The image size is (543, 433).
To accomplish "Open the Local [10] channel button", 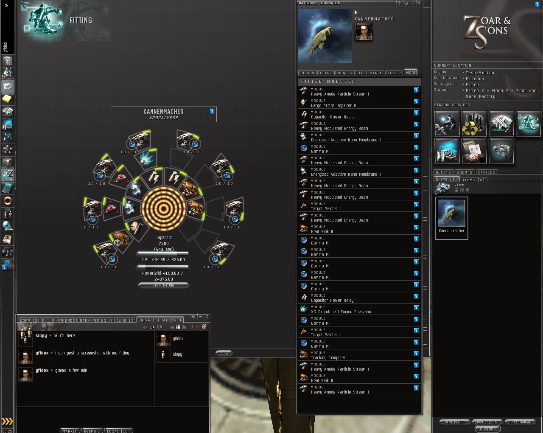I will (118, 431).
